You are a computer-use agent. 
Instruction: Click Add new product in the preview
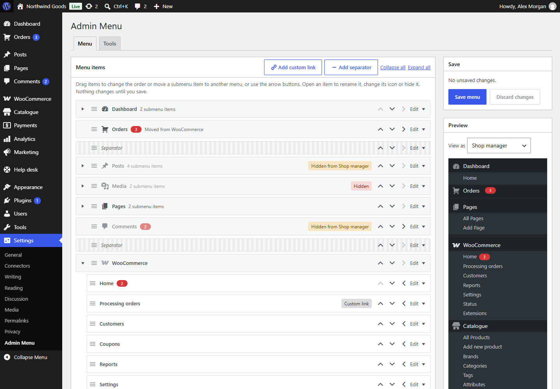tap(482, 347)
